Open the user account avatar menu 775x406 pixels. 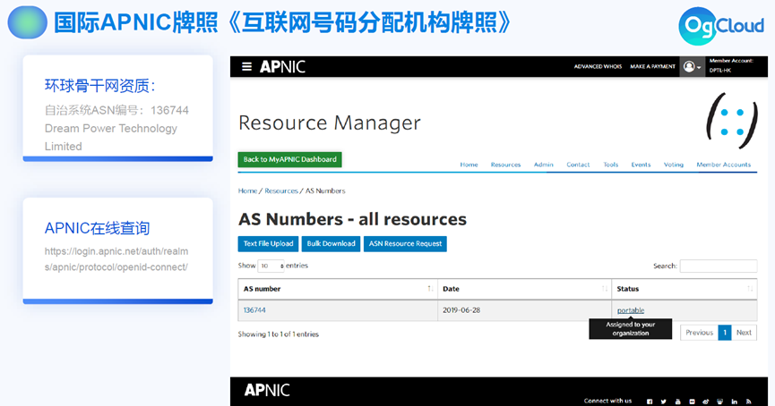point(690,66)
